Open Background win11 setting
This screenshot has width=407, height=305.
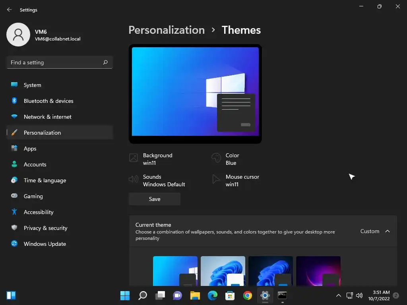coord(157,159)
